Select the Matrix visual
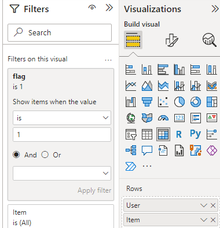Image resolution: width=220 pixels, height=228 pixels. click(163, 134)
